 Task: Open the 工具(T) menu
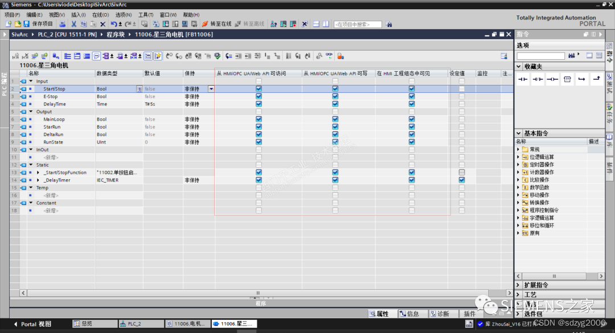click(146, 15)
